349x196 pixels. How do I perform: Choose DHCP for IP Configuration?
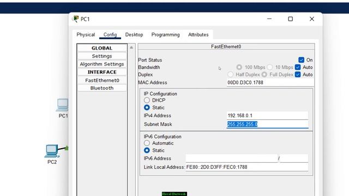(x=147, y=100)
